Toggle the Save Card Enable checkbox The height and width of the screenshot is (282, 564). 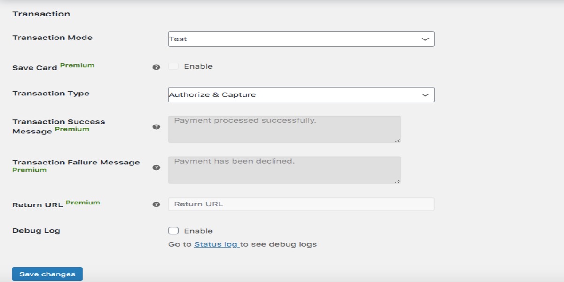(x=173, y=66)
